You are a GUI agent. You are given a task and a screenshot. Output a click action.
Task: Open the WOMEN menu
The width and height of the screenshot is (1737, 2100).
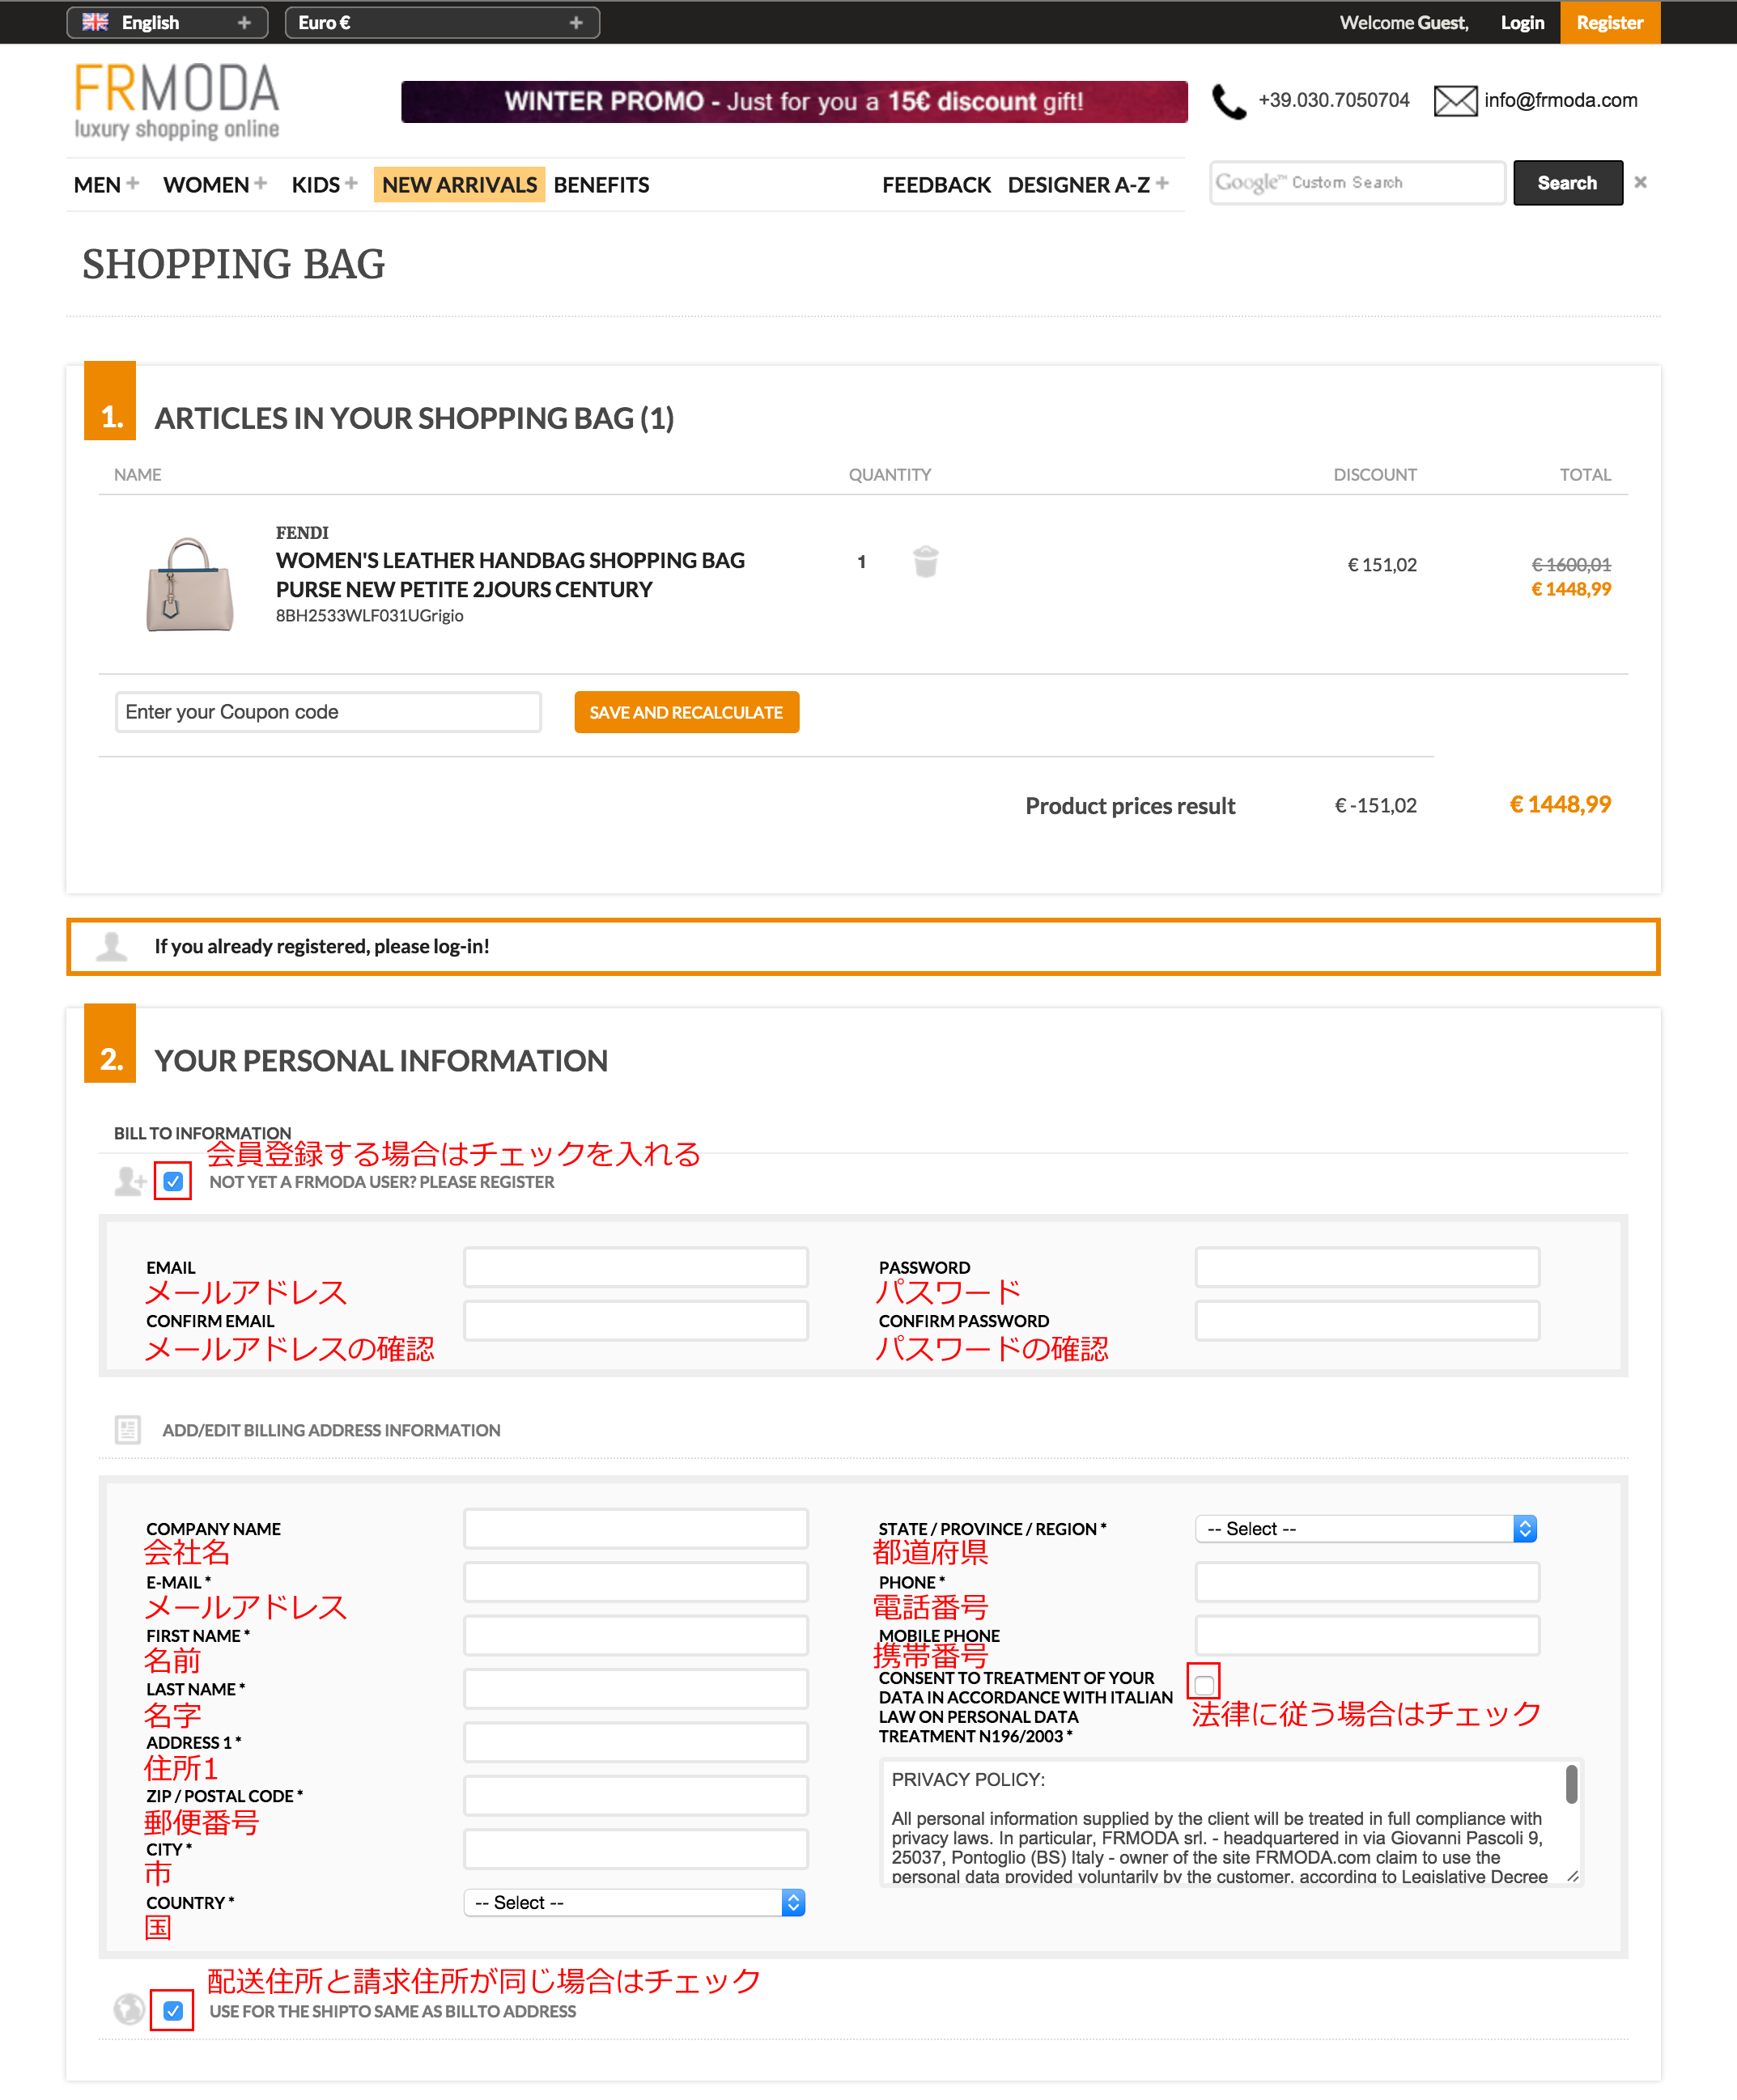tap(206, 185)
